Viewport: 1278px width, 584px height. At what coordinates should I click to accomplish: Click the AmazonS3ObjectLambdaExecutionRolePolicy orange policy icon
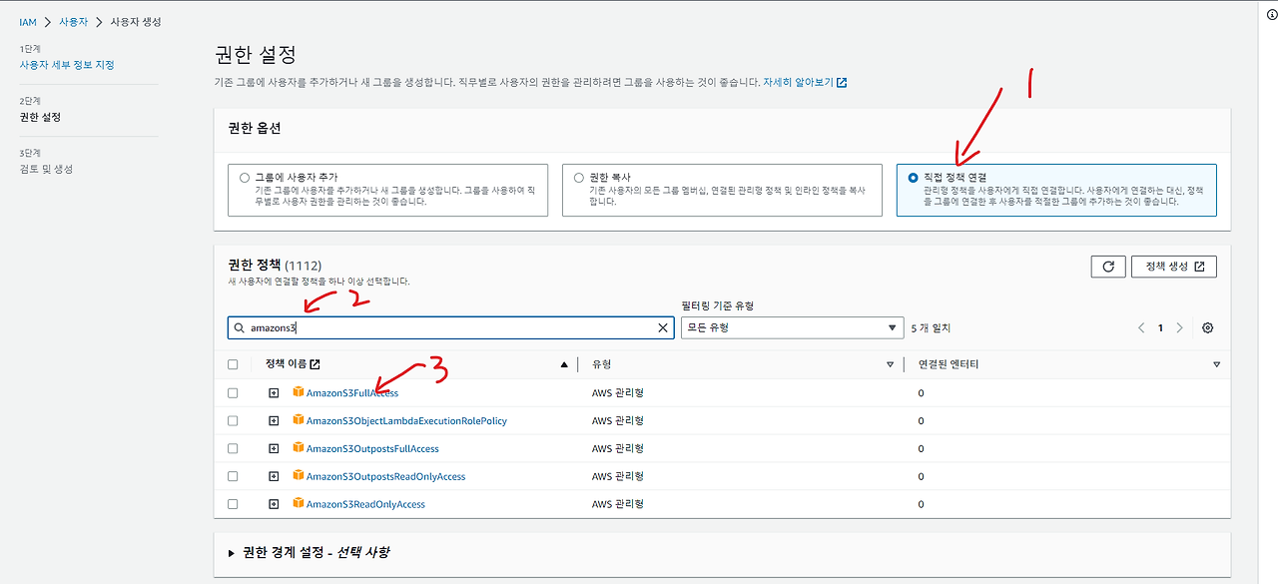(x=298, y=420)
